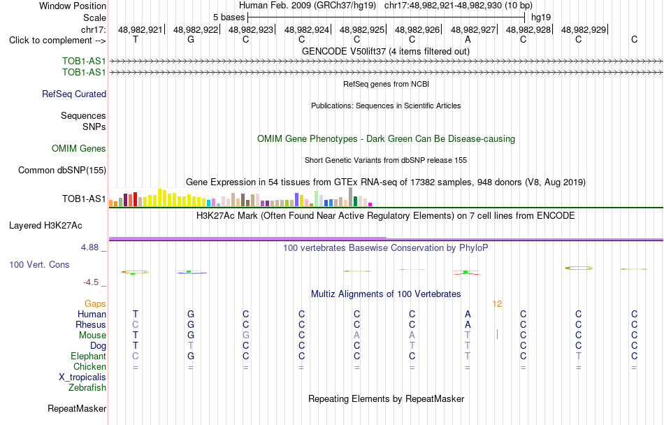Click the orange insertion mark in Mouse row

(497, 334)
